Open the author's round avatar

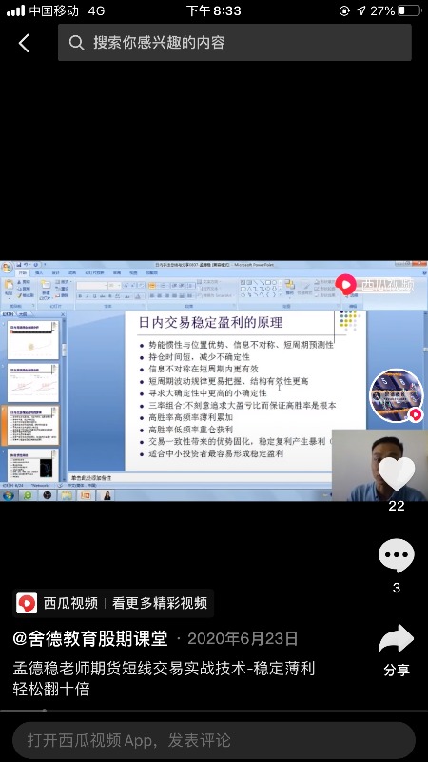pyautogui.click(x=397, y=395)
